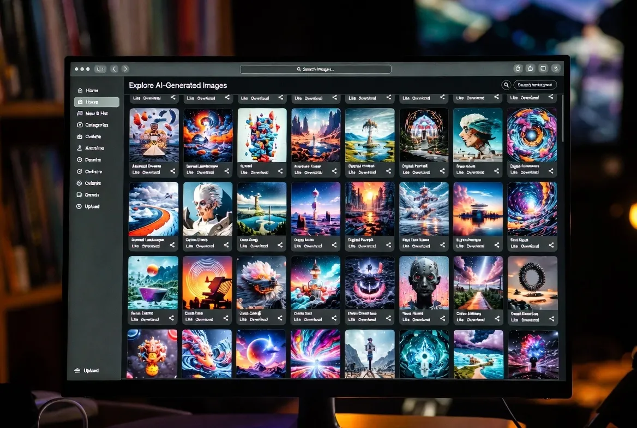
Task: Share the profile head with white hat image
Action: [496, 171]
